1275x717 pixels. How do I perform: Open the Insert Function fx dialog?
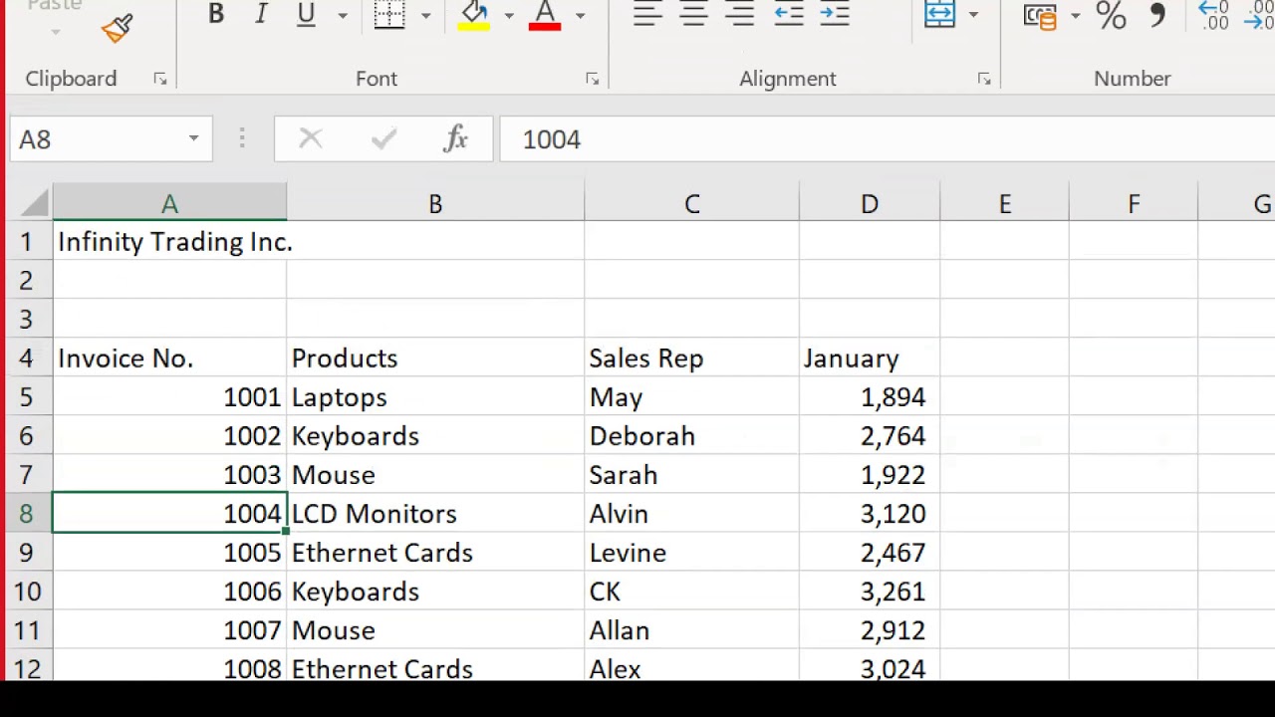(x=455, y=139)
